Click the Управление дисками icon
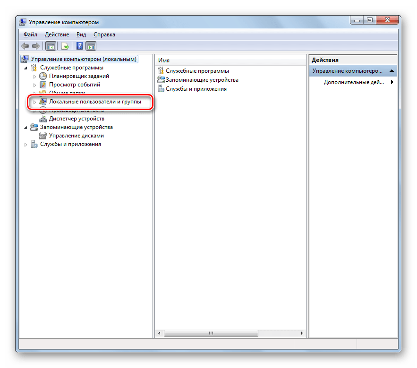The height and width of the screenshot is (368, 417). pos(43,136)
